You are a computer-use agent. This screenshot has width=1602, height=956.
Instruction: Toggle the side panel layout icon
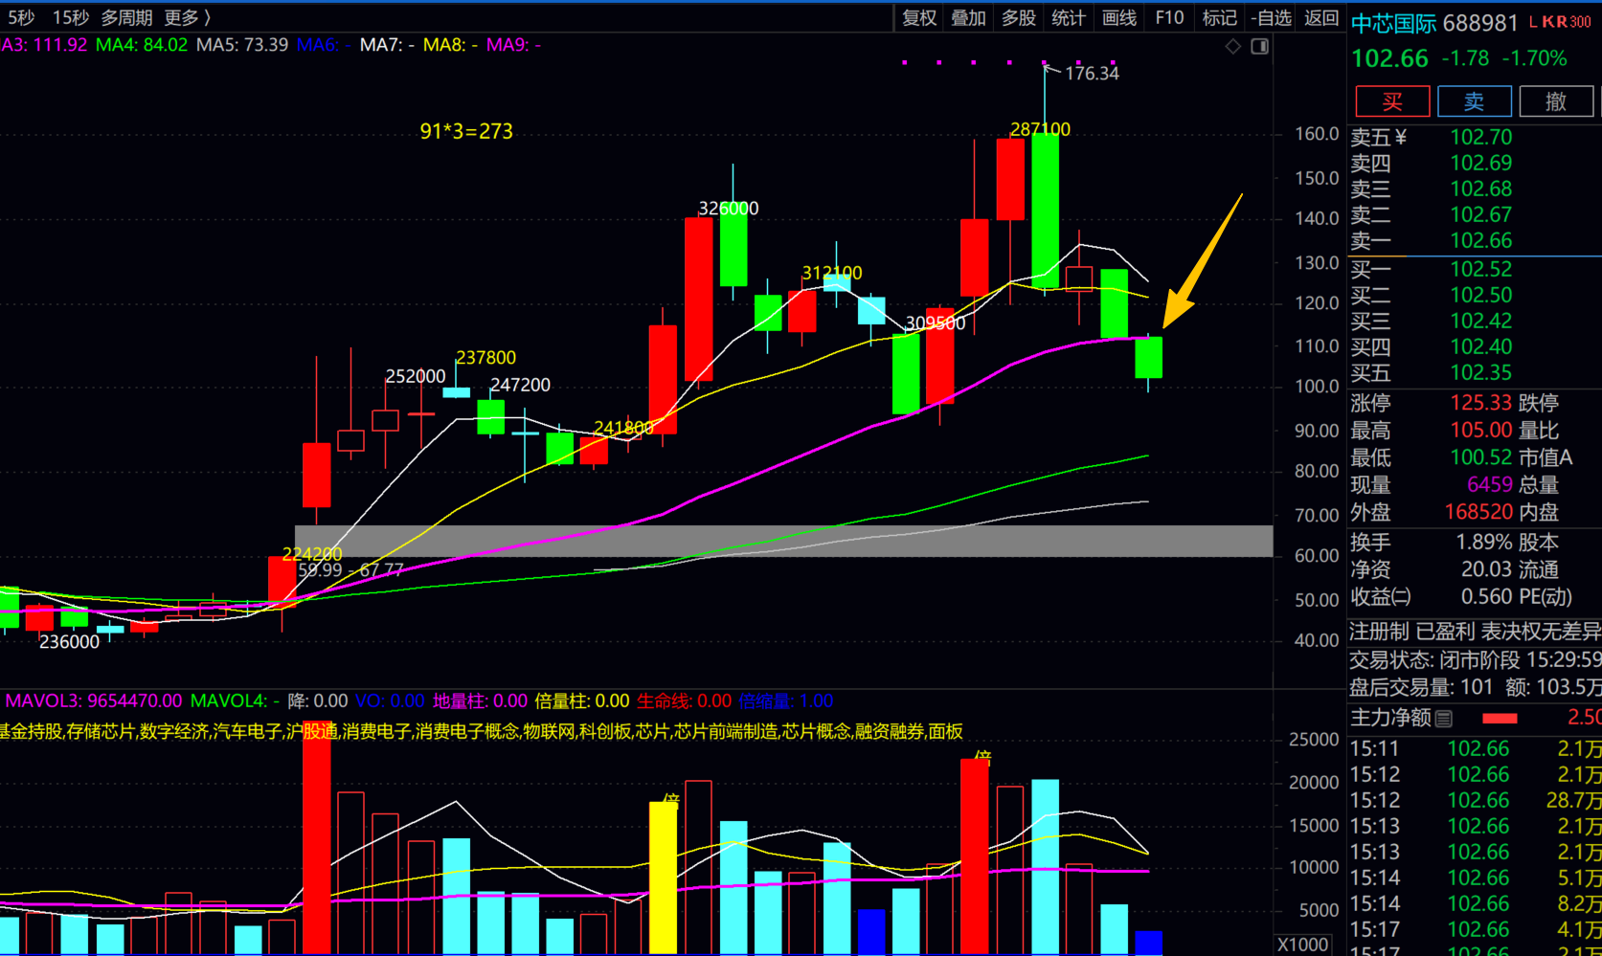tap(1260, 46)
